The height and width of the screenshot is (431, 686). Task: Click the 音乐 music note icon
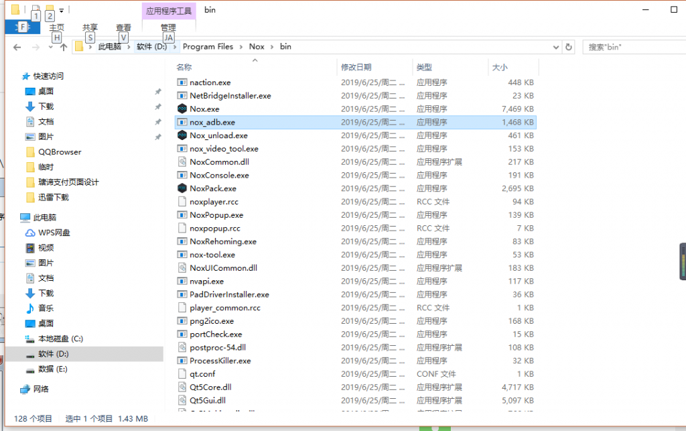[29, 308]
